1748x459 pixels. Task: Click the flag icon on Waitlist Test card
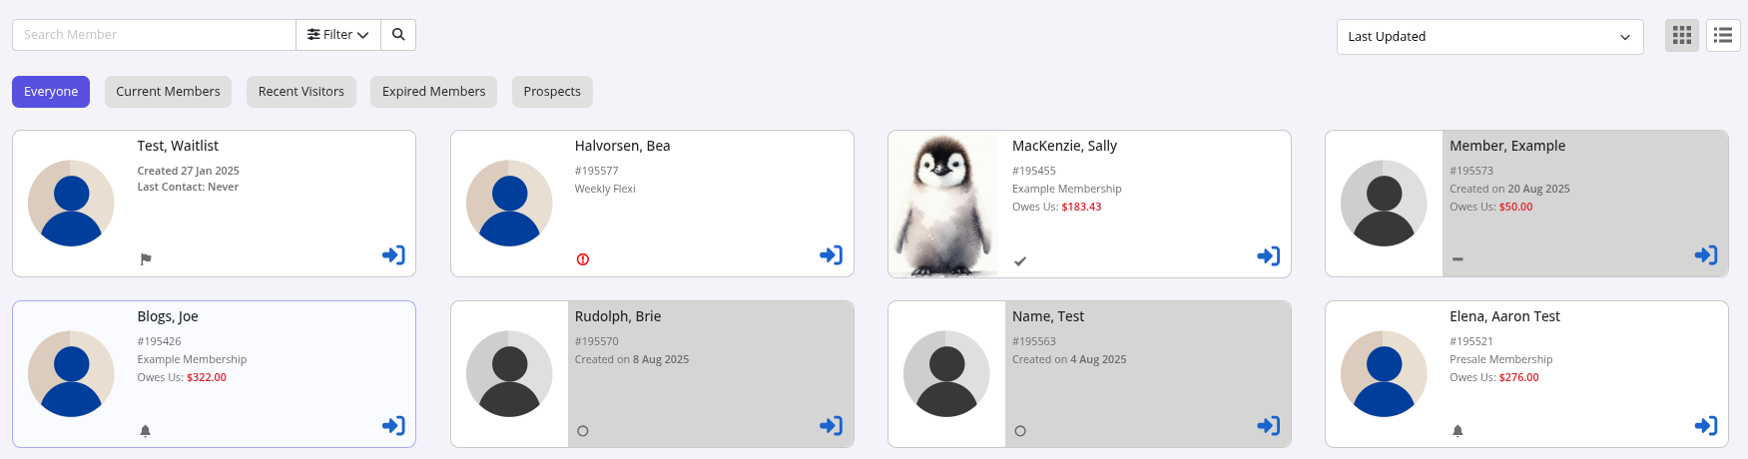click(146, 259)
